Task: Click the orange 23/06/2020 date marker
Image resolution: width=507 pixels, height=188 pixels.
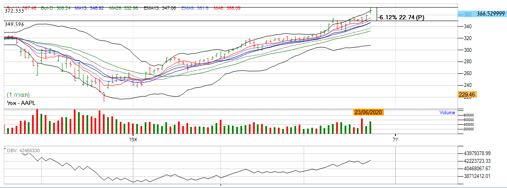Action: pos(368,112)
